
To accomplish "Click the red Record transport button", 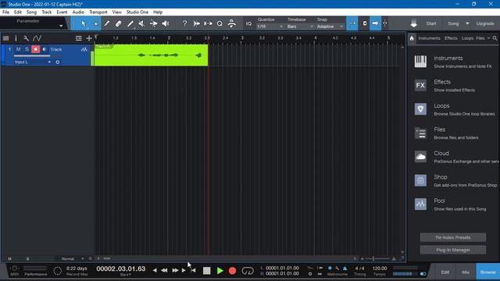I will 233,271.
